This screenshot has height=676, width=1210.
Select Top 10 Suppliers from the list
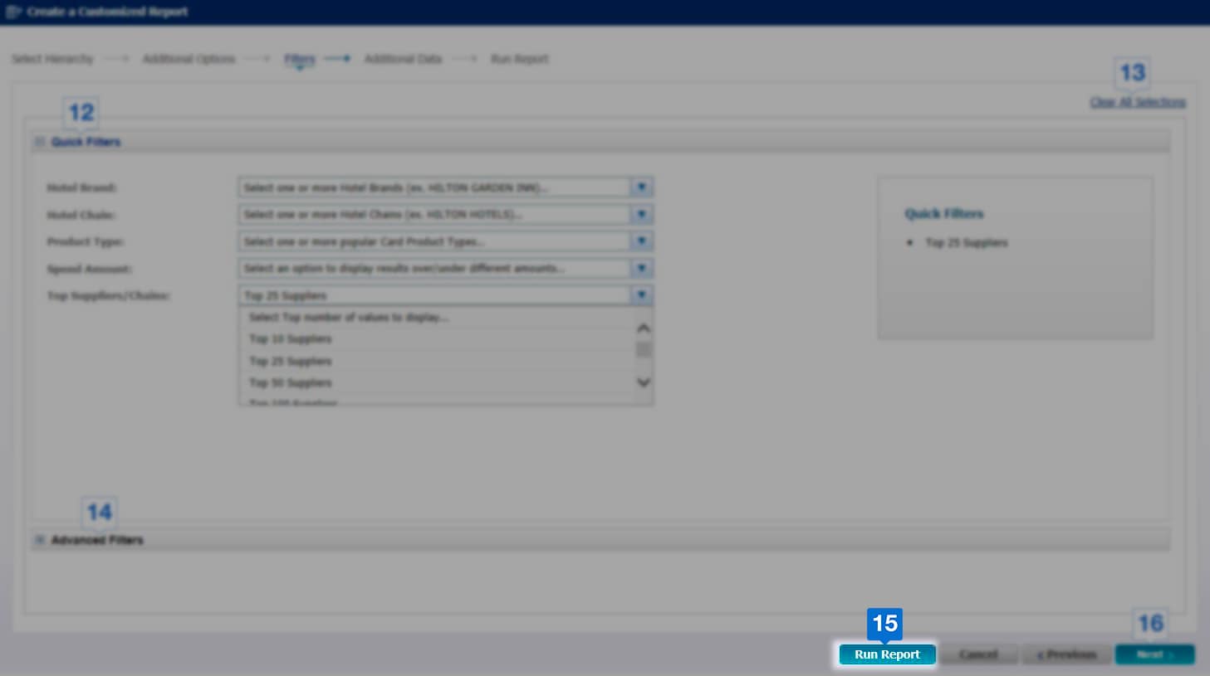291,339
